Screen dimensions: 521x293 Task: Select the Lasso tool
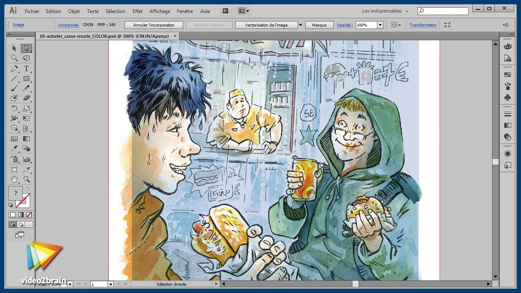[26, 58]
